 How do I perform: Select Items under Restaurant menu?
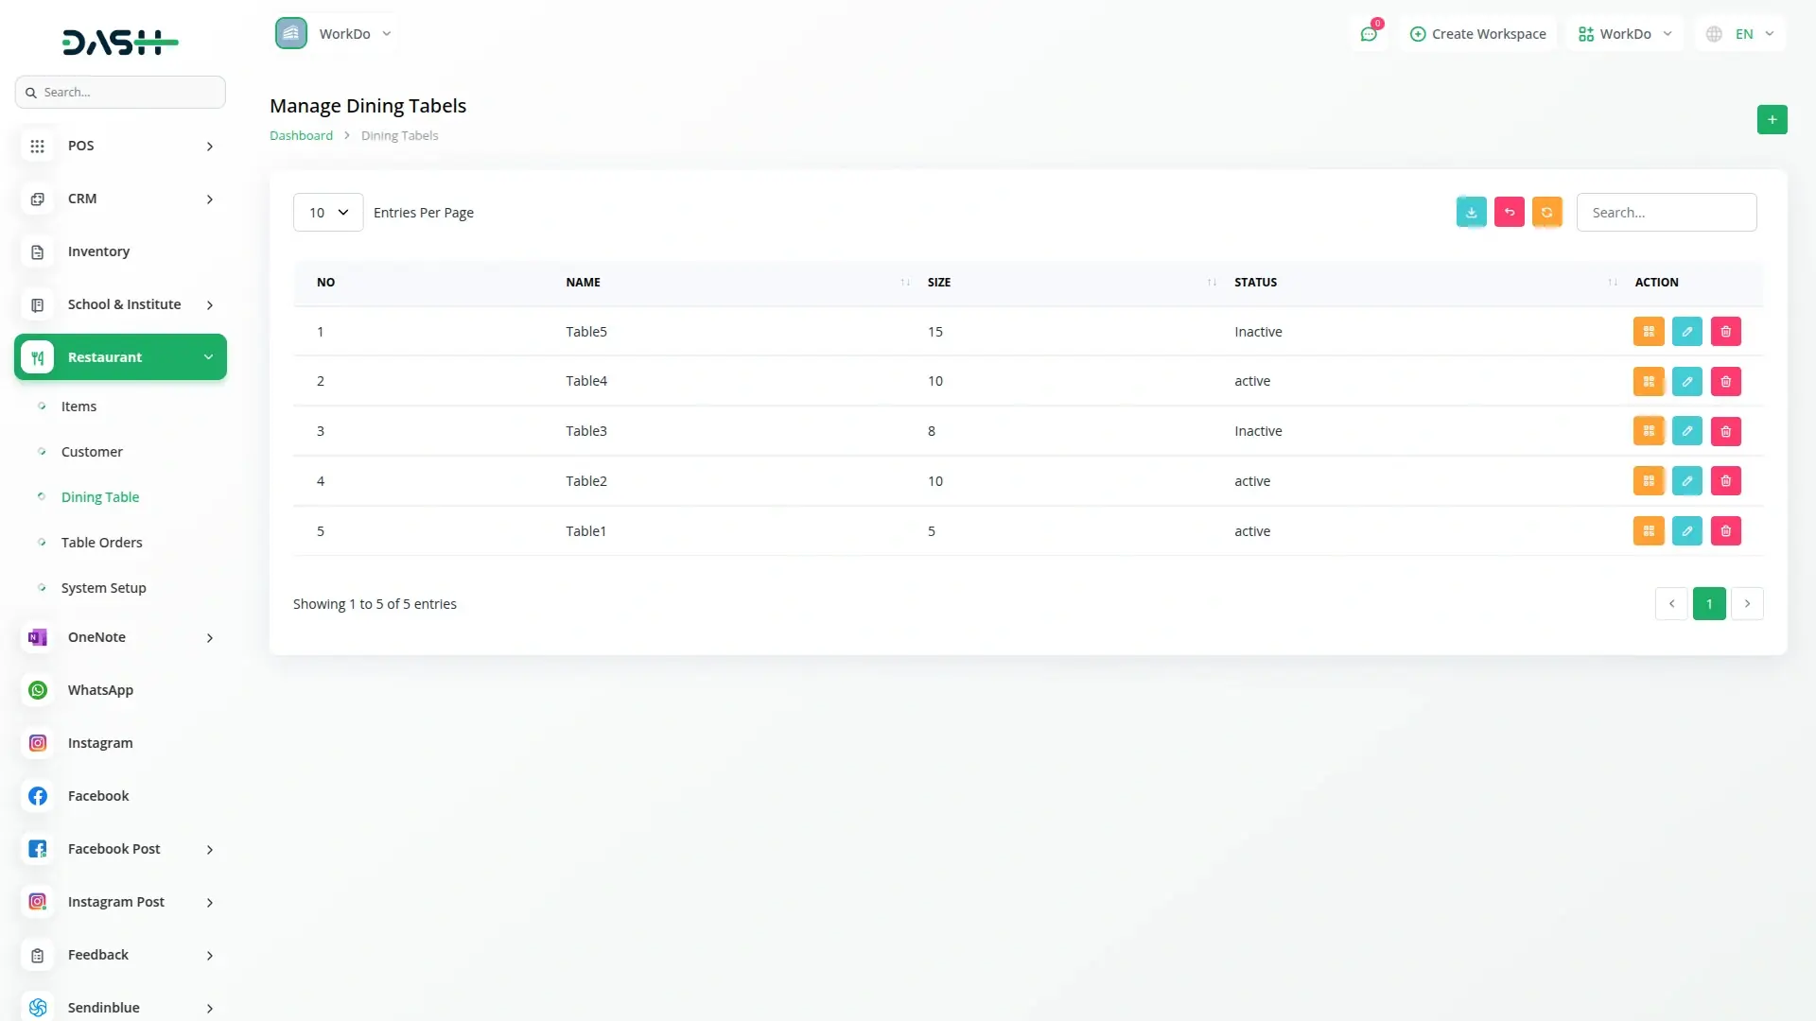coord(79,407)
